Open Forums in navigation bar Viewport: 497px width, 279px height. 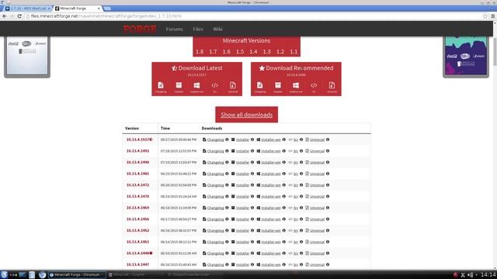point(174,29)
